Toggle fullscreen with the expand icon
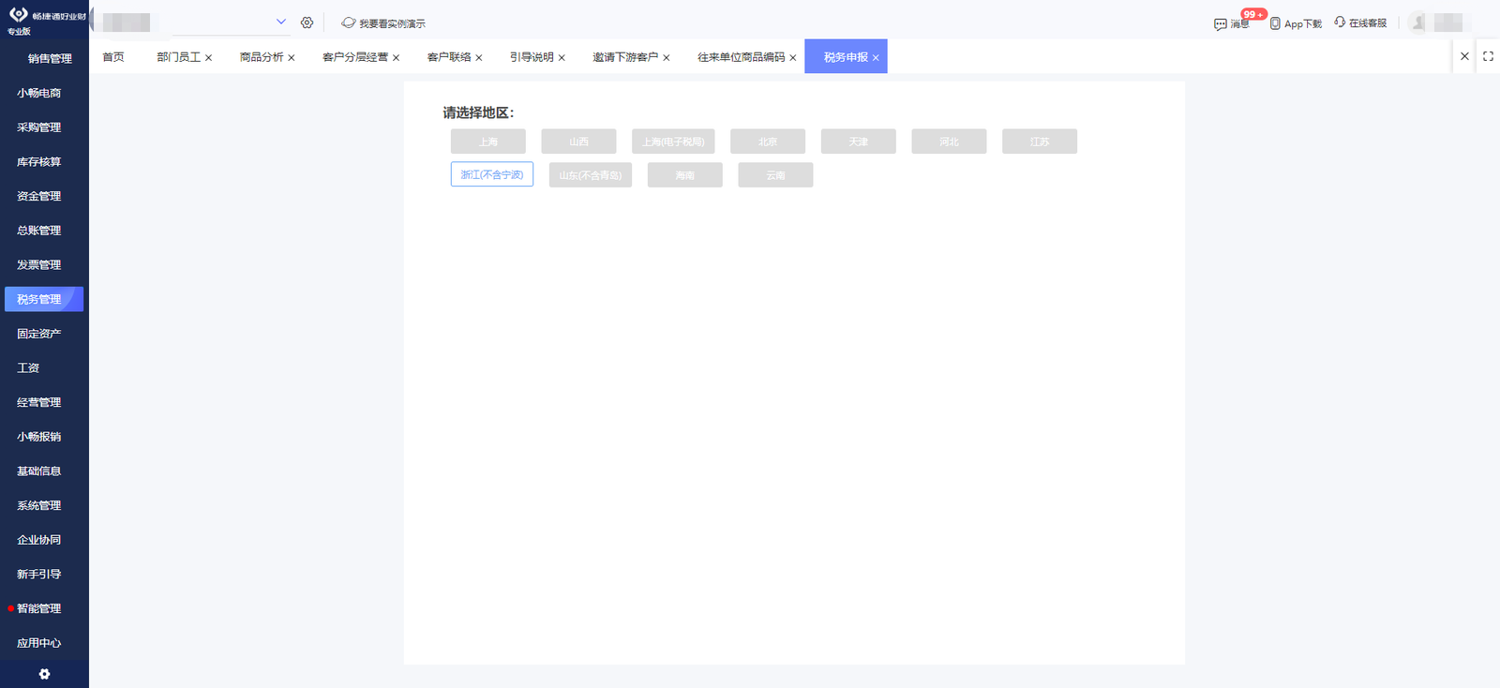The image size is (1500, 688). click(1488, 56)
